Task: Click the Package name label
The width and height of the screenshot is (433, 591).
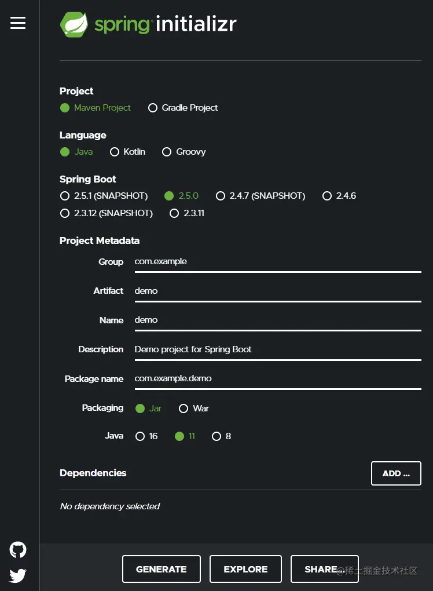Action: point(94,379)
